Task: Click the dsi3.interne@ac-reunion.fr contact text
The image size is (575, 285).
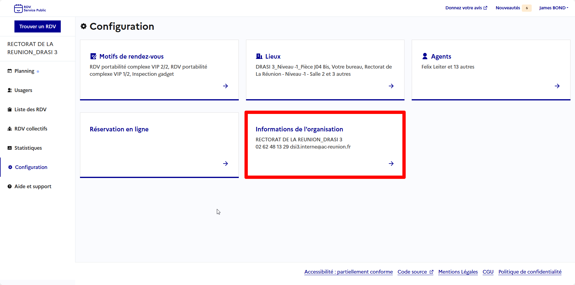Action: [320, 147]
